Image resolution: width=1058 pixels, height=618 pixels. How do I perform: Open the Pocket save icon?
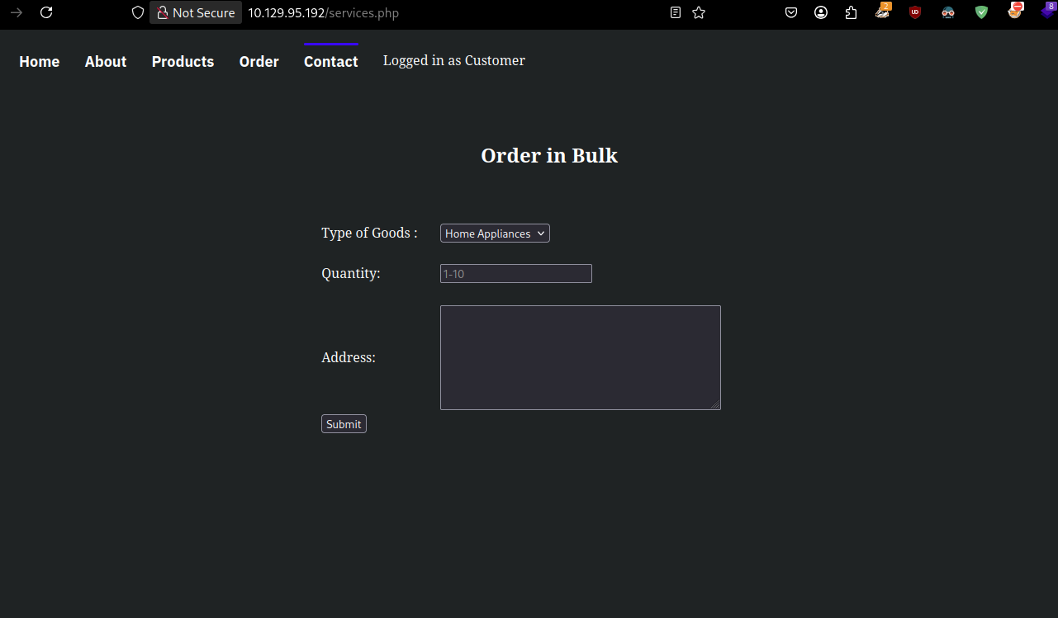coord(790,12)
